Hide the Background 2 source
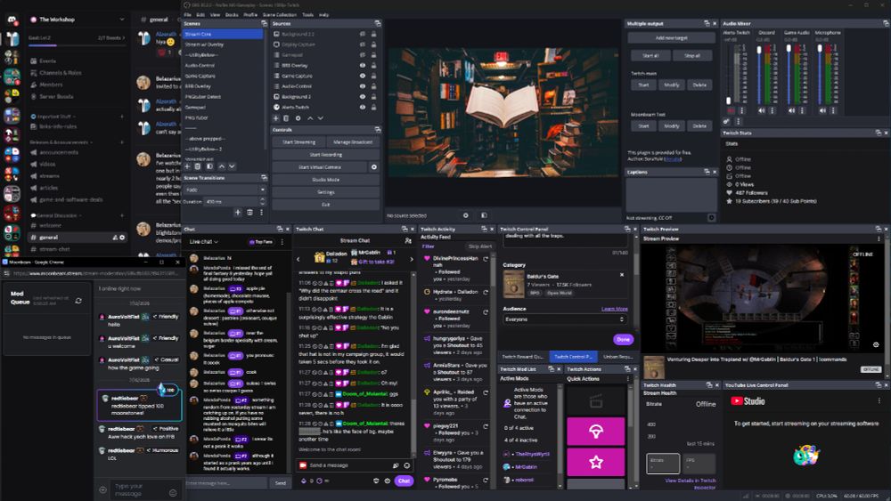Image resolution: width=891 pixels, height=501 pixels. click(x=363, y=96)
